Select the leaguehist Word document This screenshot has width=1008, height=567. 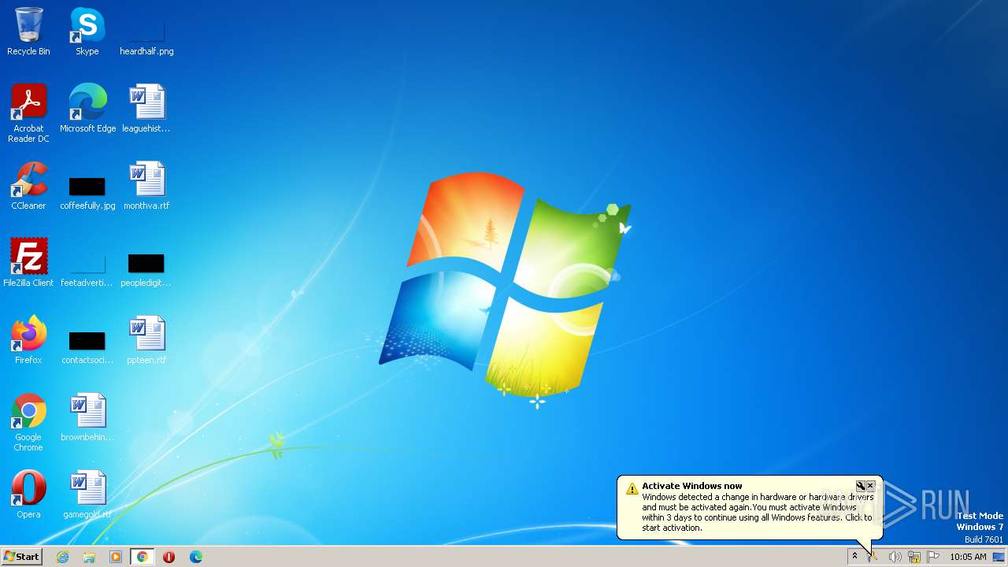tap(146, 109)
